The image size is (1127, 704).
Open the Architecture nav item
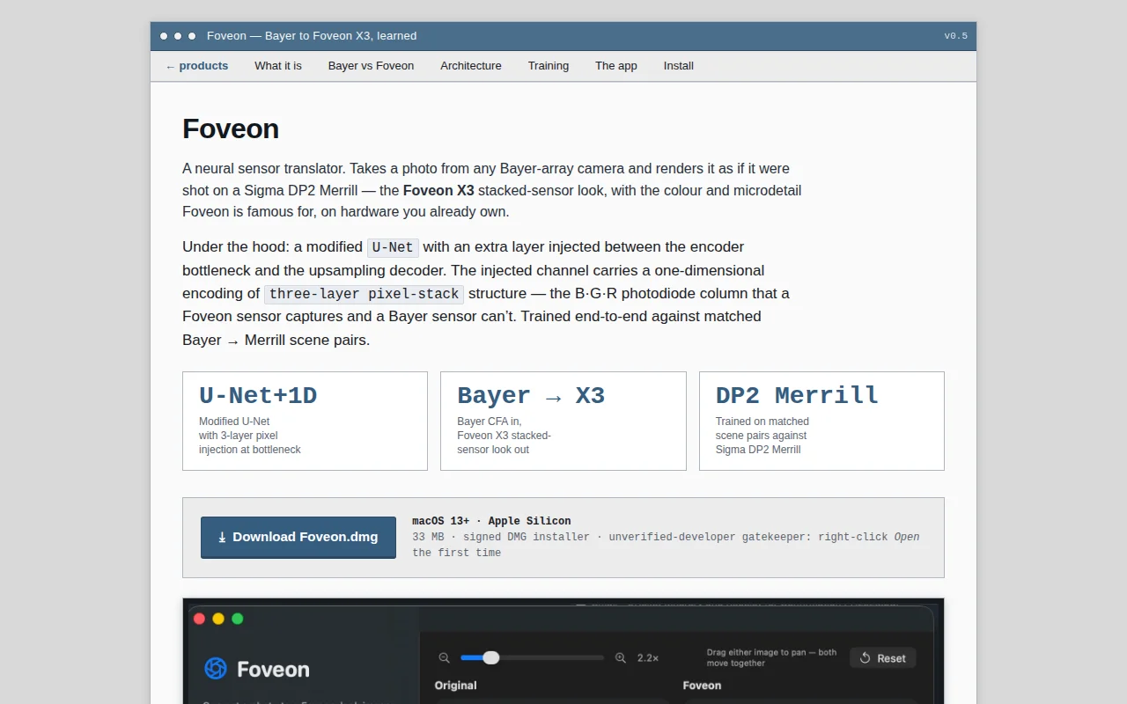tap(471, 66)
